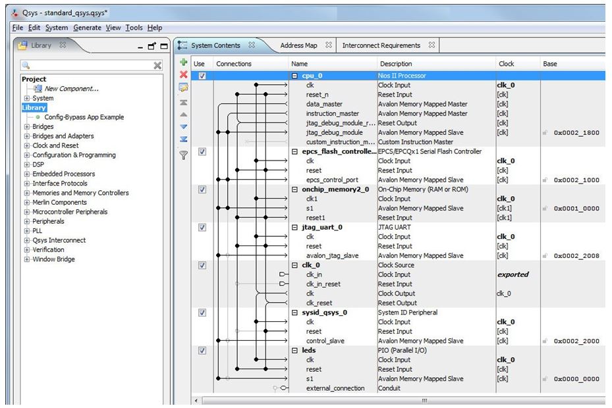Click the green Add component icon
Image resolution: width=612 pixels, height=408 pixels.
point(184,63)
